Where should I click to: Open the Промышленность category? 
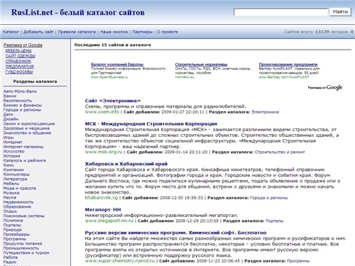click(21, 248)
